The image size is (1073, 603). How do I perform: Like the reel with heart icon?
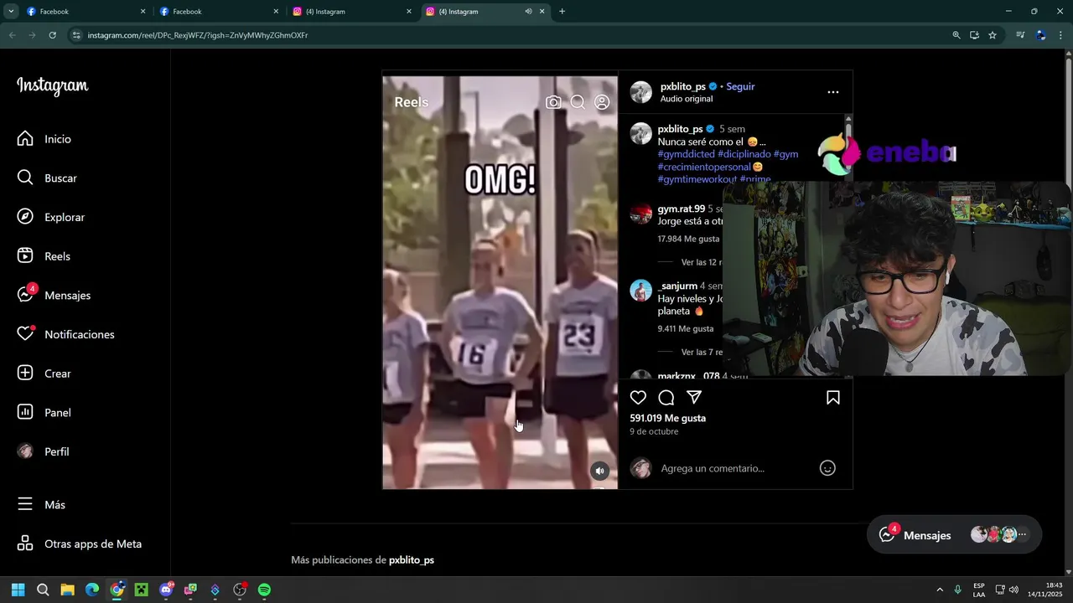[638, 398]
